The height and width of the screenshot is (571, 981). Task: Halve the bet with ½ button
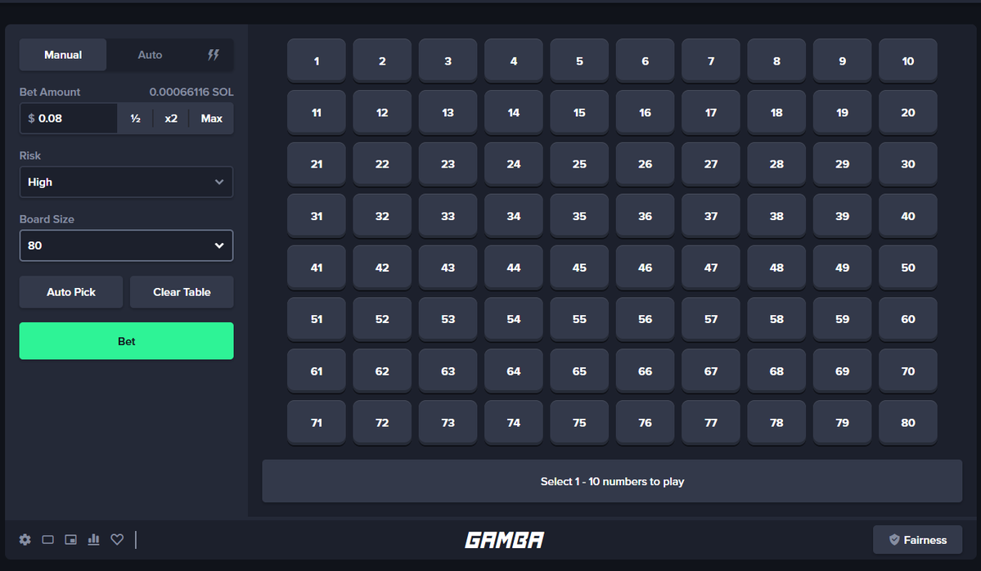[135, 118]
